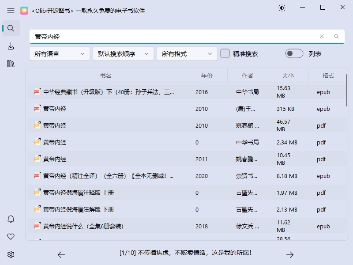Image resolution: width=353 pixels, height=265 pixels.
Task: Click the notification bell icon
Action: click(x=11, y=219)
